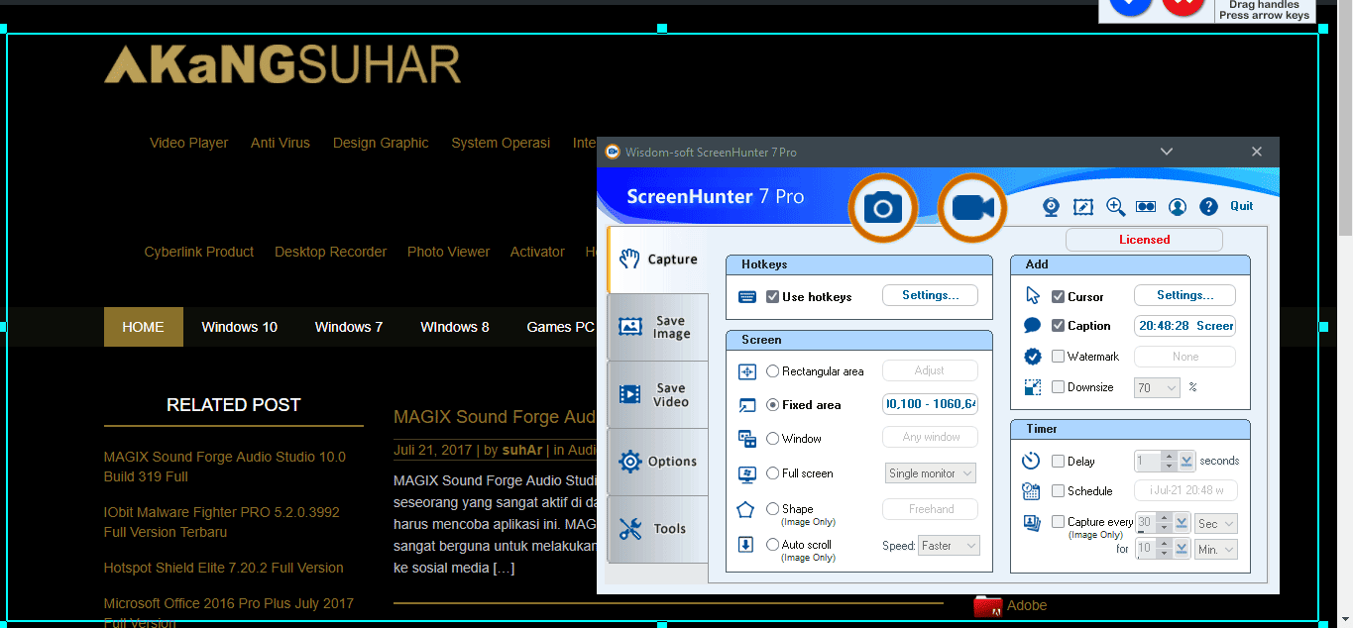The height and width of the screenshot is (628, 1353).
Task: Select the Window radio button
Action: [x=773, y=439]
